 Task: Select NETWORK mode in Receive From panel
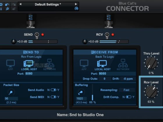[123, 64]
